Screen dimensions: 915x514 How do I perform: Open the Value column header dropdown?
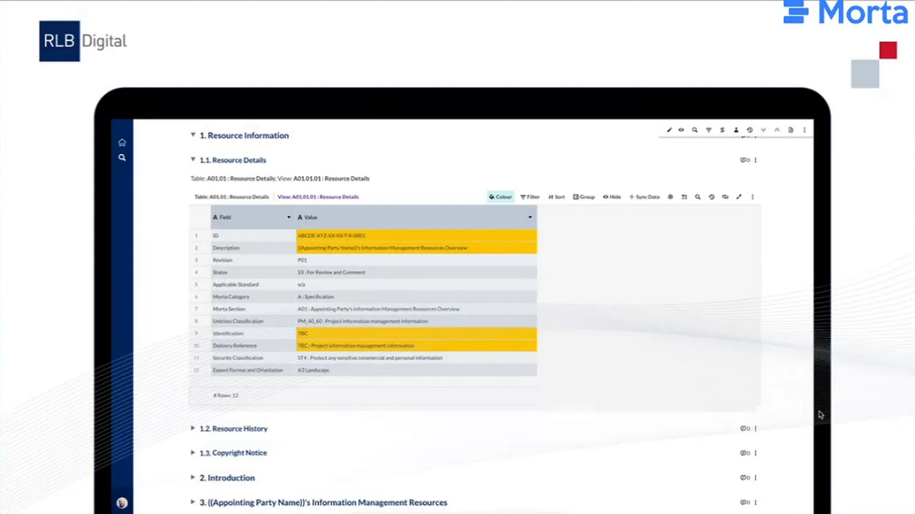[x=530, y=217]
